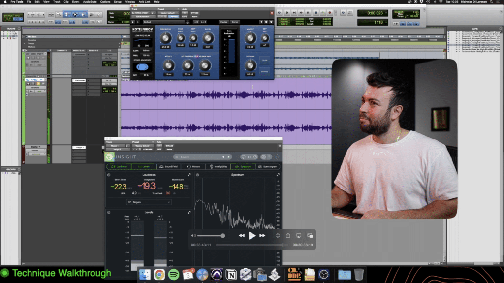Viewport: 504px width, 283px height.
Task: Switch to Sound Field tab in Insight
Action: 168,166
